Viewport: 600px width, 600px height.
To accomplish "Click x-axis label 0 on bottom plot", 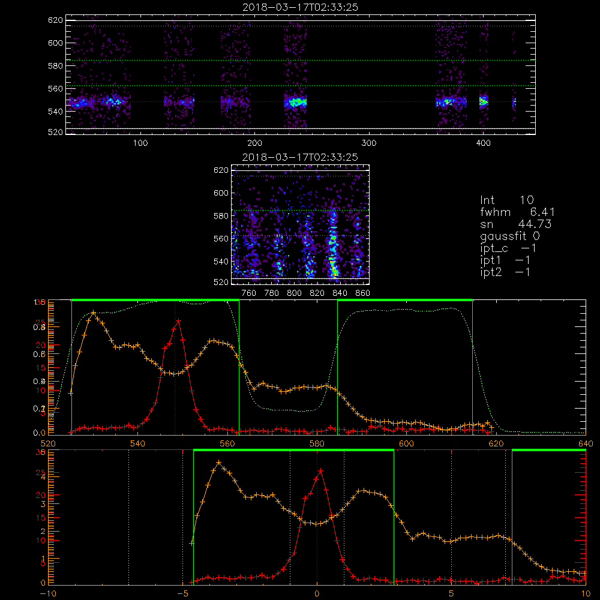I will 317,594.
